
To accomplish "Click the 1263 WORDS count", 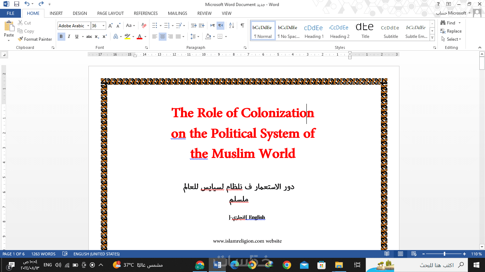I will click(43, 254).
